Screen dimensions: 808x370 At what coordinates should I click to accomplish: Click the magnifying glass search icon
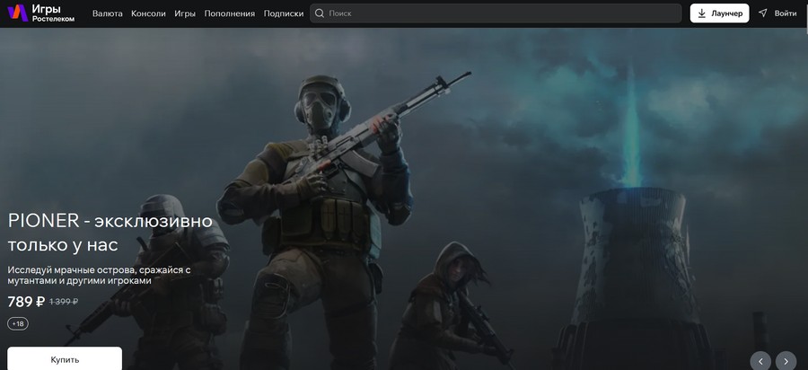[319, 13]
